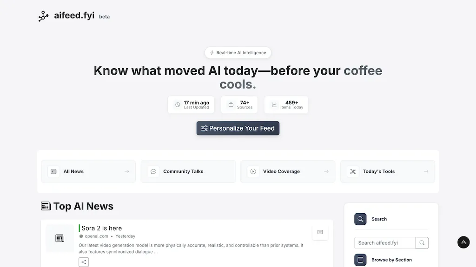The image size is (476, 267).
Task: Click the dark Search icon in sidebar
Action: 360,219
